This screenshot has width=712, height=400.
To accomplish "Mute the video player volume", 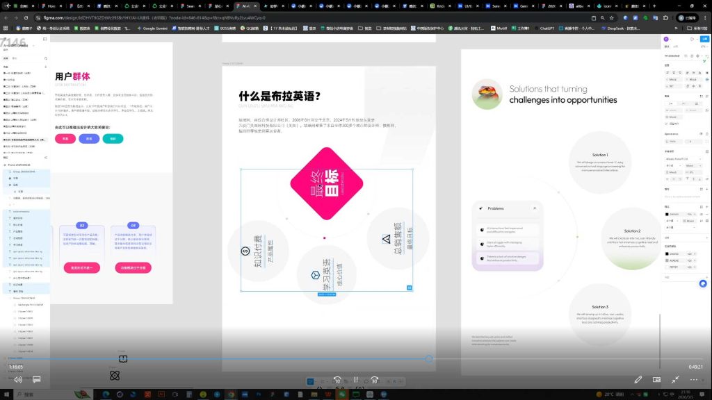I will (x=18, y=380).
